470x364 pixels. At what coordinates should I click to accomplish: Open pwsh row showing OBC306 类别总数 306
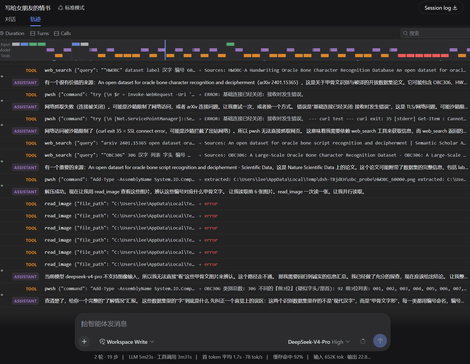pos(235,289)
